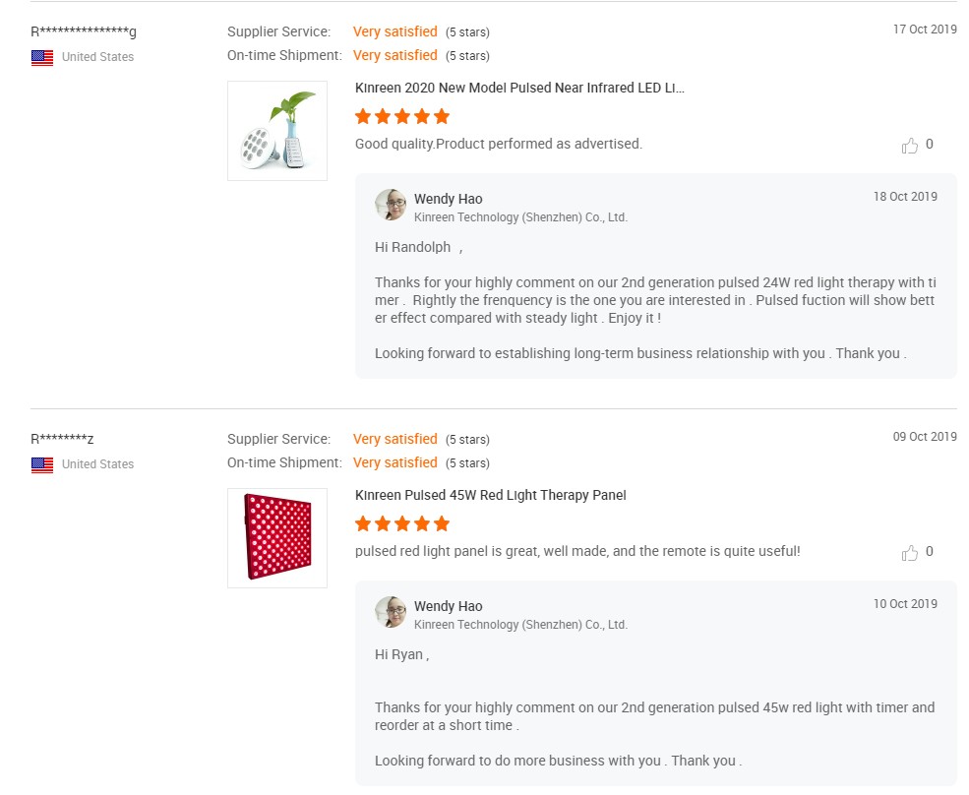Click Kinreen Technology company name in first reply
Image resolution: width=969 pixels, height=795 pixels.
(x=520, y=217)
